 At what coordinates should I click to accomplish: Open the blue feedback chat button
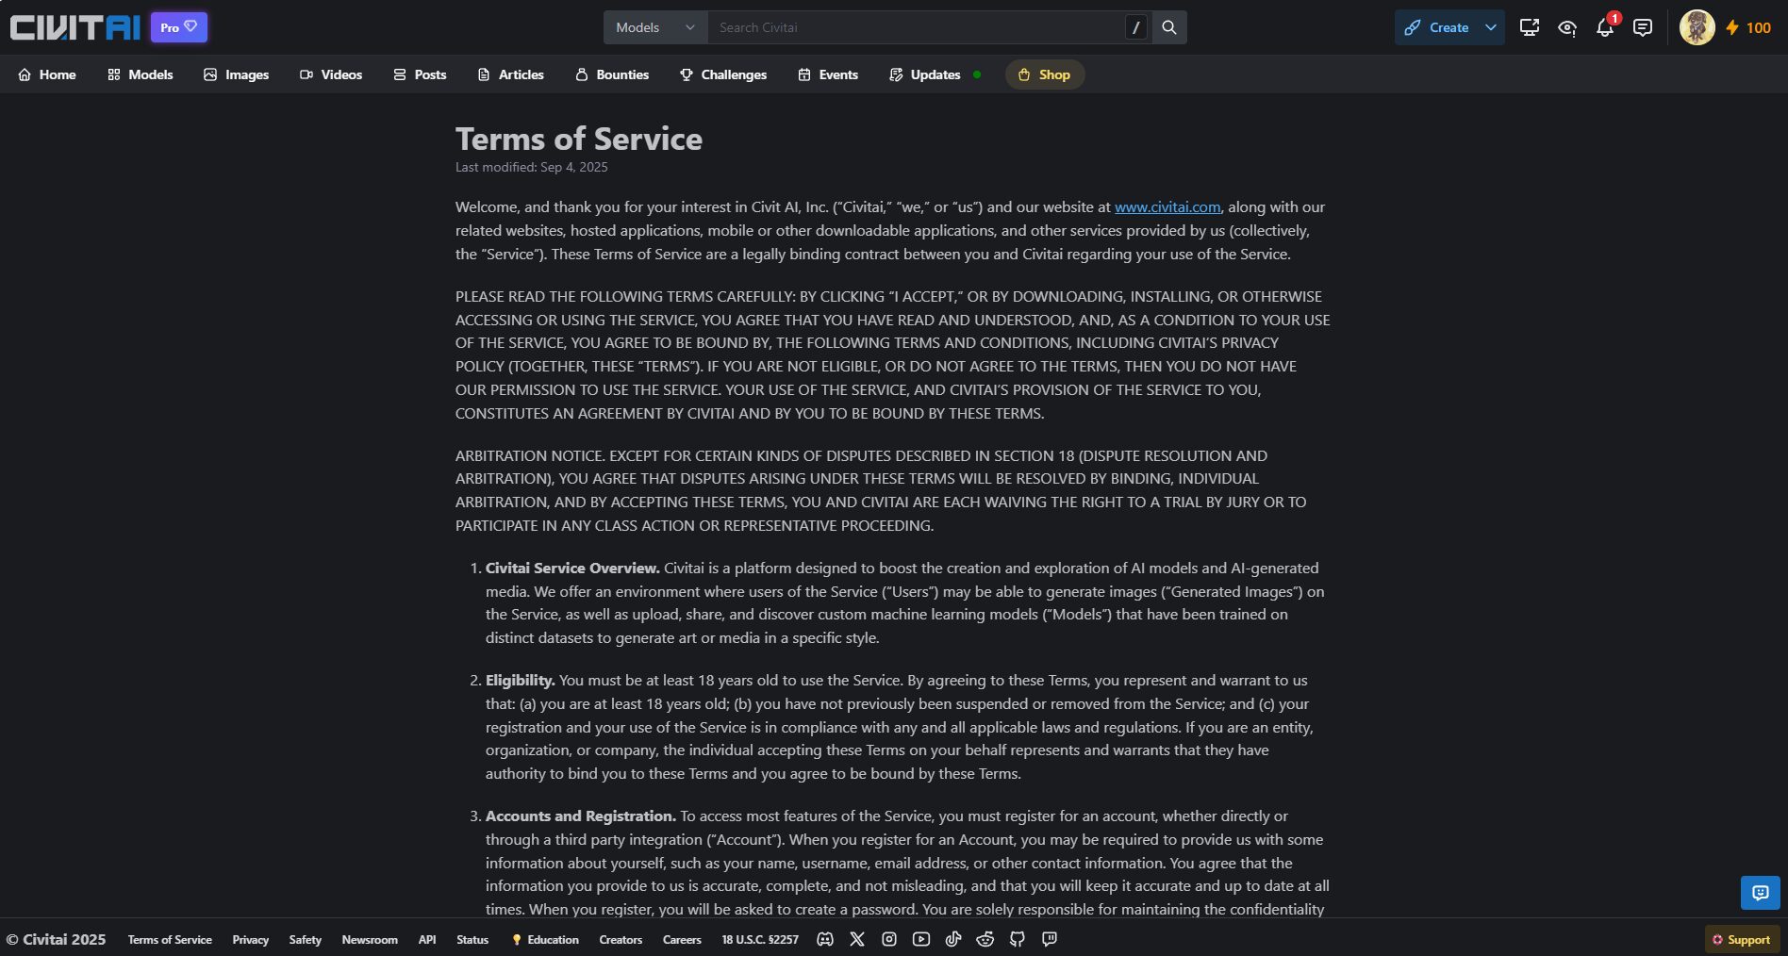pos(1761,892)
